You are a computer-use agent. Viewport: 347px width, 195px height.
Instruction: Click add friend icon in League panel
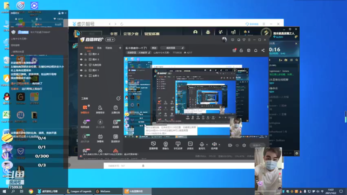[280, 60]
